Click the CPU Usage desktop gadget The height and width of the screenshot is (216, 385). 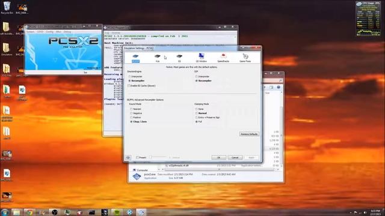(x=368, y=19)
